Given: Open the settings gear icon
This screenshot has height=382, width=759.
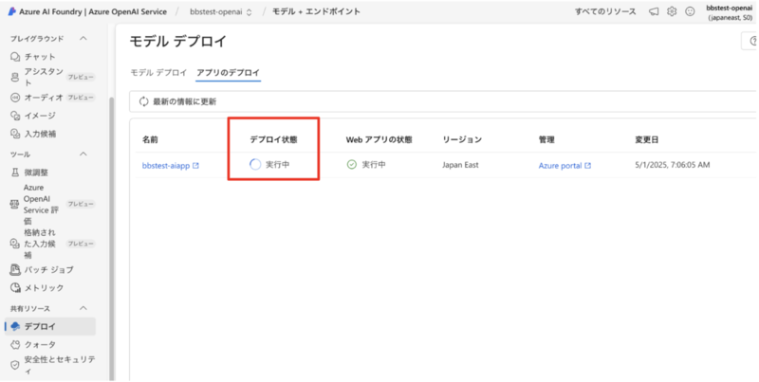Looking at the screenshot, I should coord(672,11).
